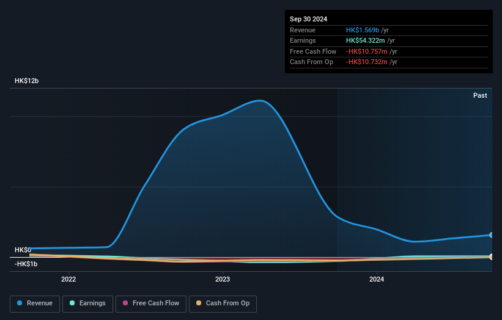Click the HK$12b y-axis label

26,81
